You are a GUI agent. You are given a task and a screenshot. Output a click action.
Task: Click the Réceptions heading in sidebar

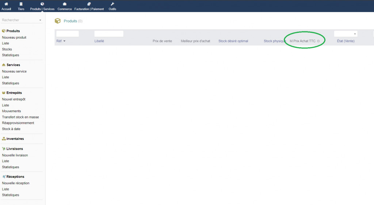(15, 177)
